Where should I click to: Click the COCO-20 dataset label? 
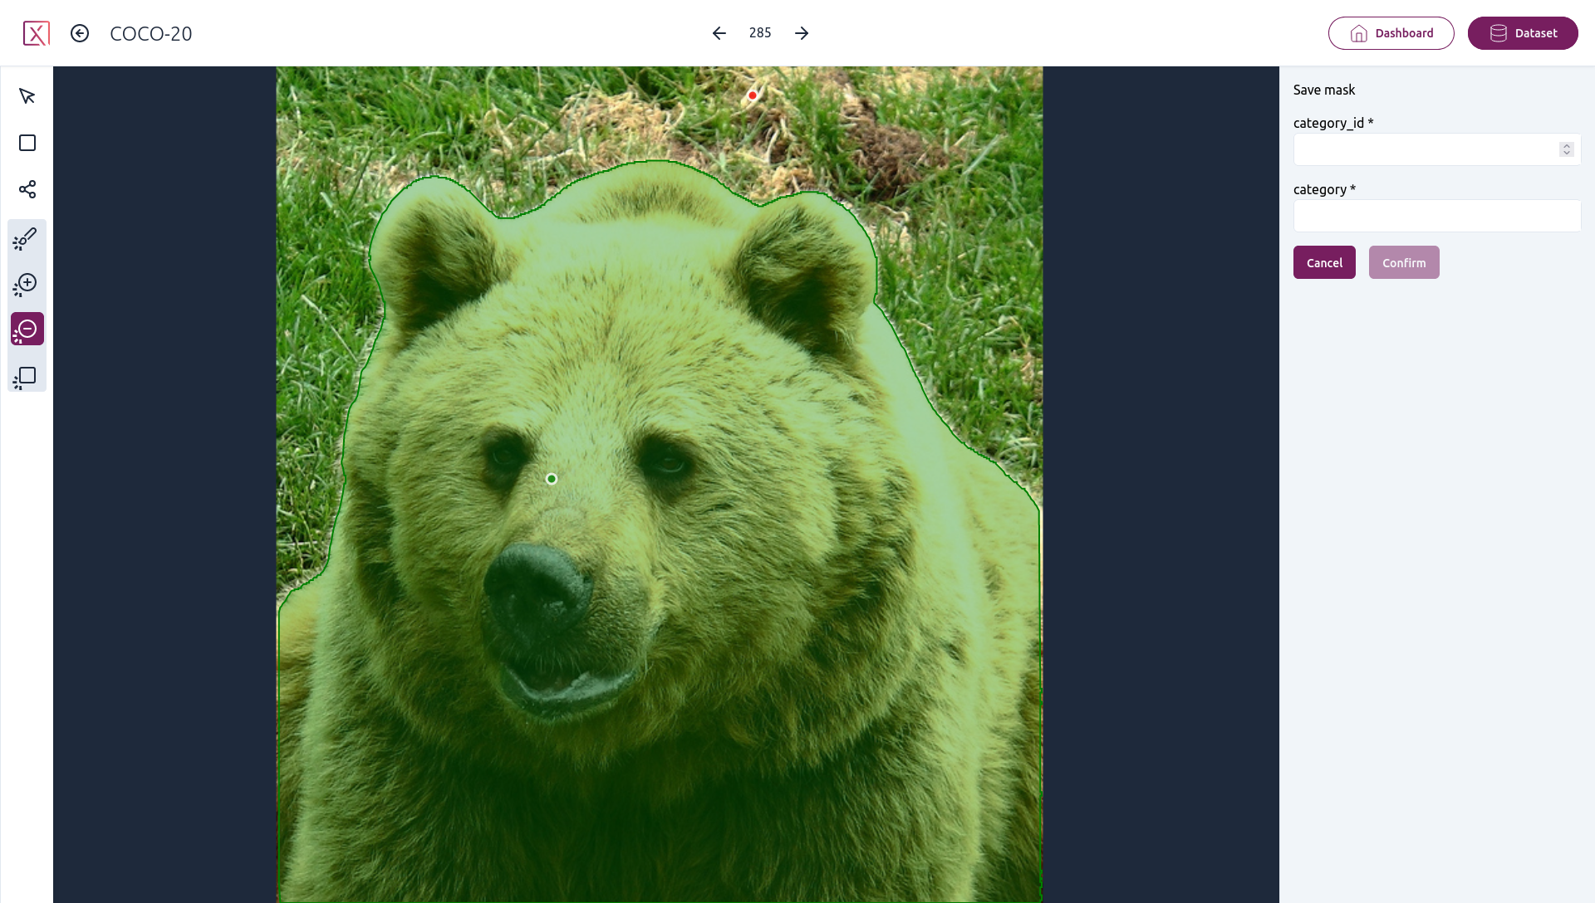click(150, 33)
